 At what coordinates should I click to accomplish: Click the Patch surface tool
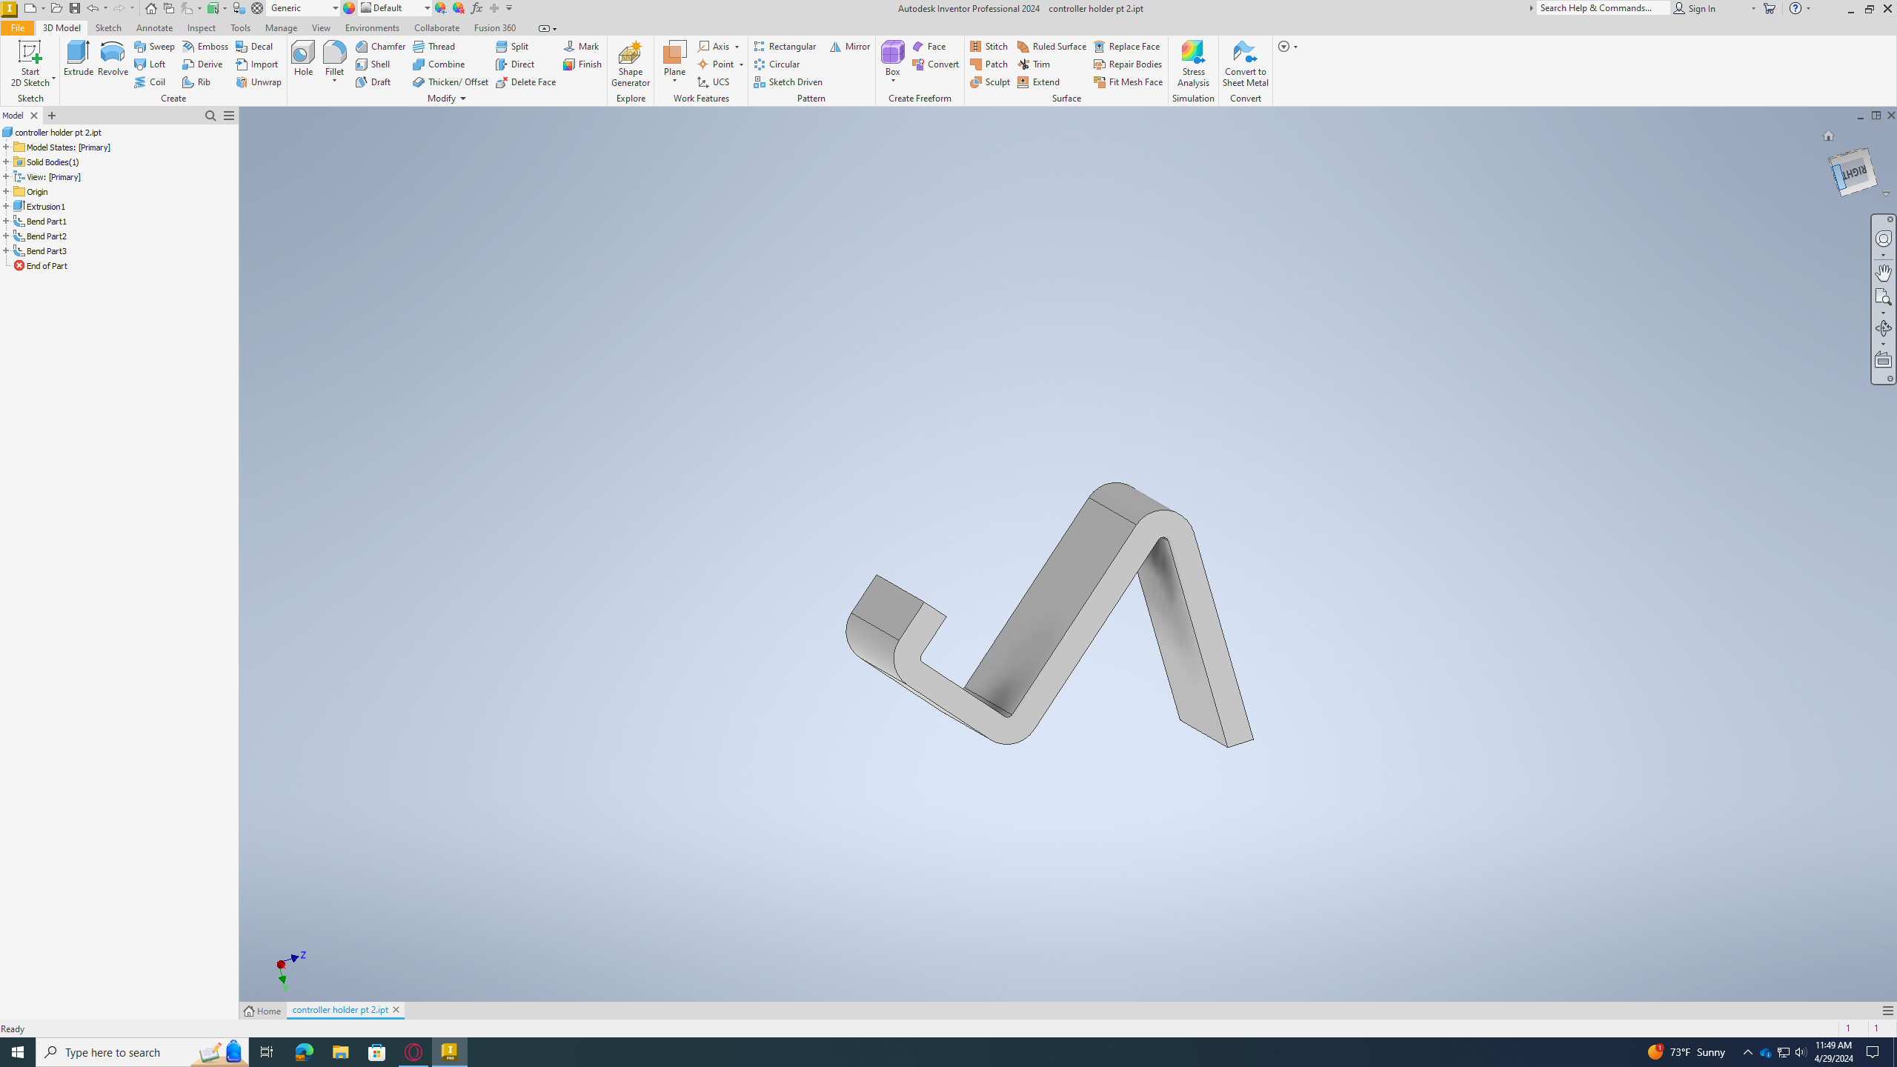tap(989, 64)
